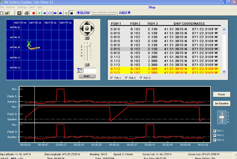This screenshot has height=159, width=237.
Task: Click the red record button in toolbar
Action: pos(33,13)
